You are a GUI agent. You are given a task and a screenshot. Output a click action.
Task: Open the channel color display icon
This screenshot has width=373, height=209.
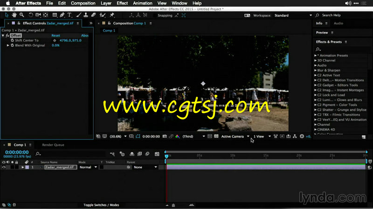click(177, 136)
